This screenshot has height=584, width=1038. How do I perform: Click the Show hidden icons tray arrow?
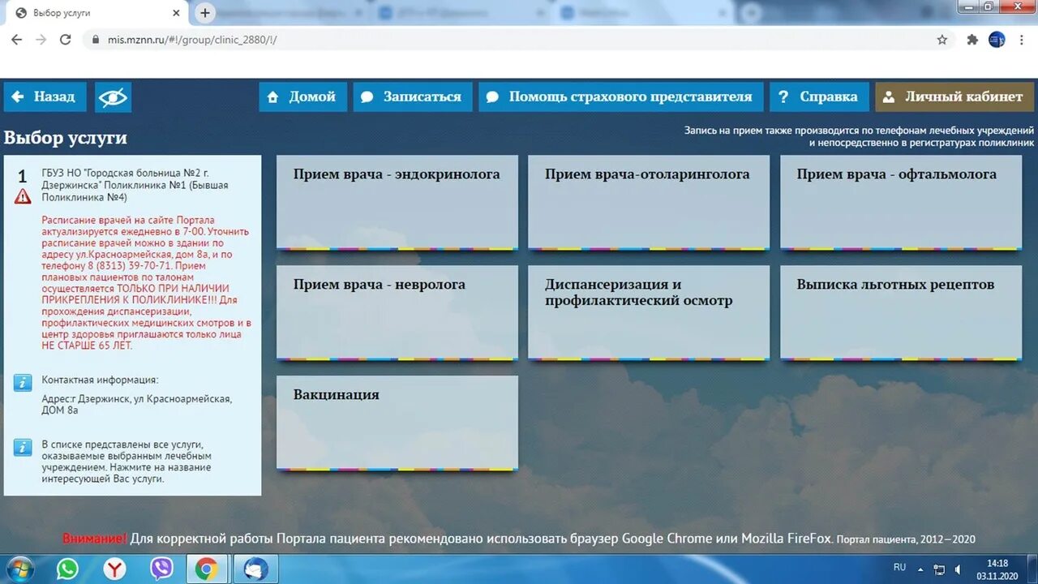(x=921, y=569)
